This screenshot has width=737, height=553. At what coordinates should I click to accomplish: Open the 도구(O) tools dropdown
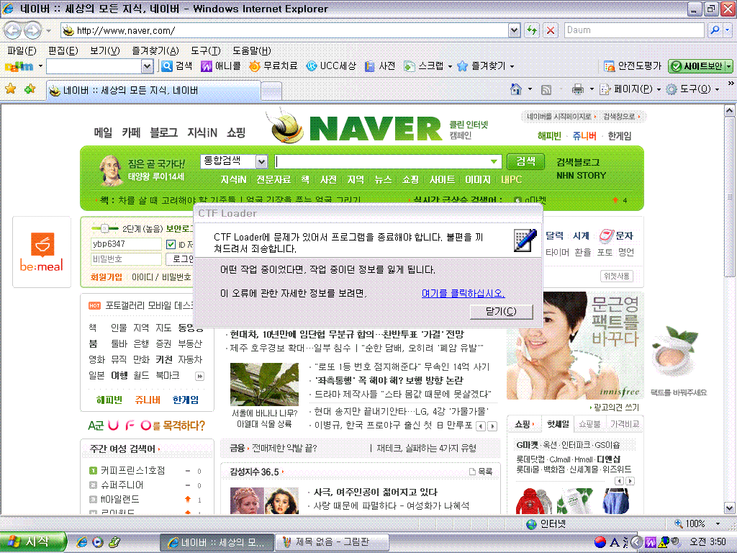(x=693, y=89)
